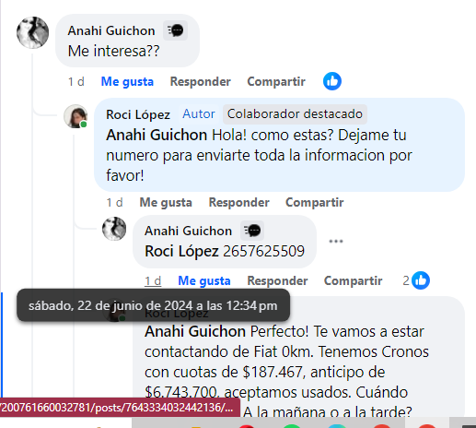
Task: Click Compartir under the phone number comment
Action: (x=354, y=280)
